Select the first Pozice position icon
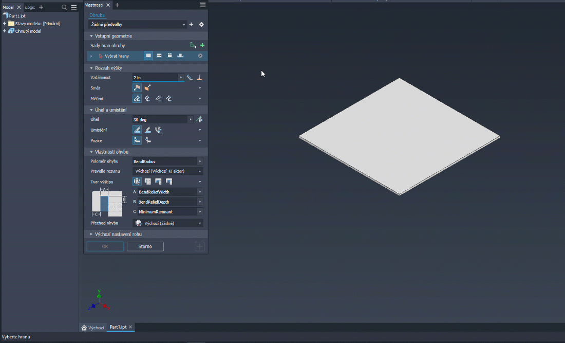Image resolution: width=565 pixels, height=343 pixels. tap(137, 140)
